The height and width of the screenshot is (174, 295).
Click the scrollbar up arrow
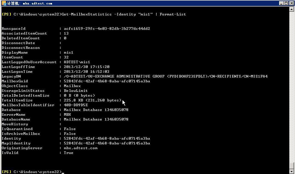click(291, 9)
